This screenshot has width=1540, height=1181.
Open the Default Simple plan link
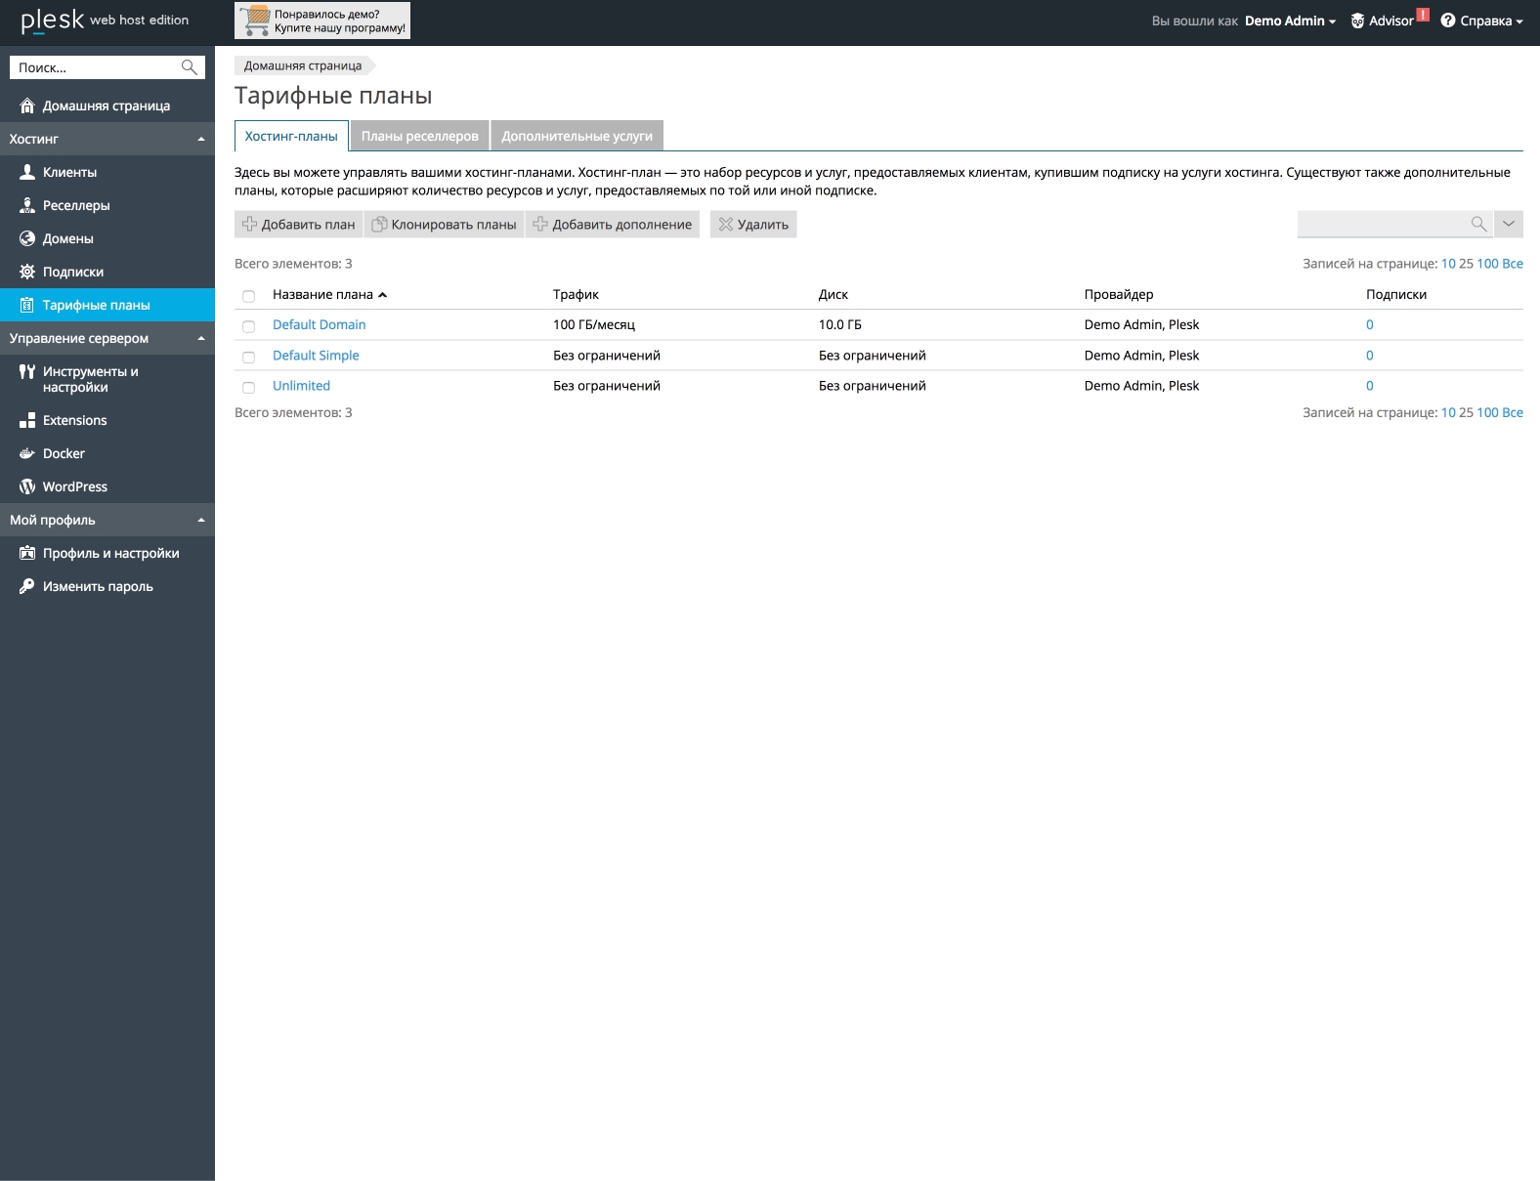tap(316, 356)
